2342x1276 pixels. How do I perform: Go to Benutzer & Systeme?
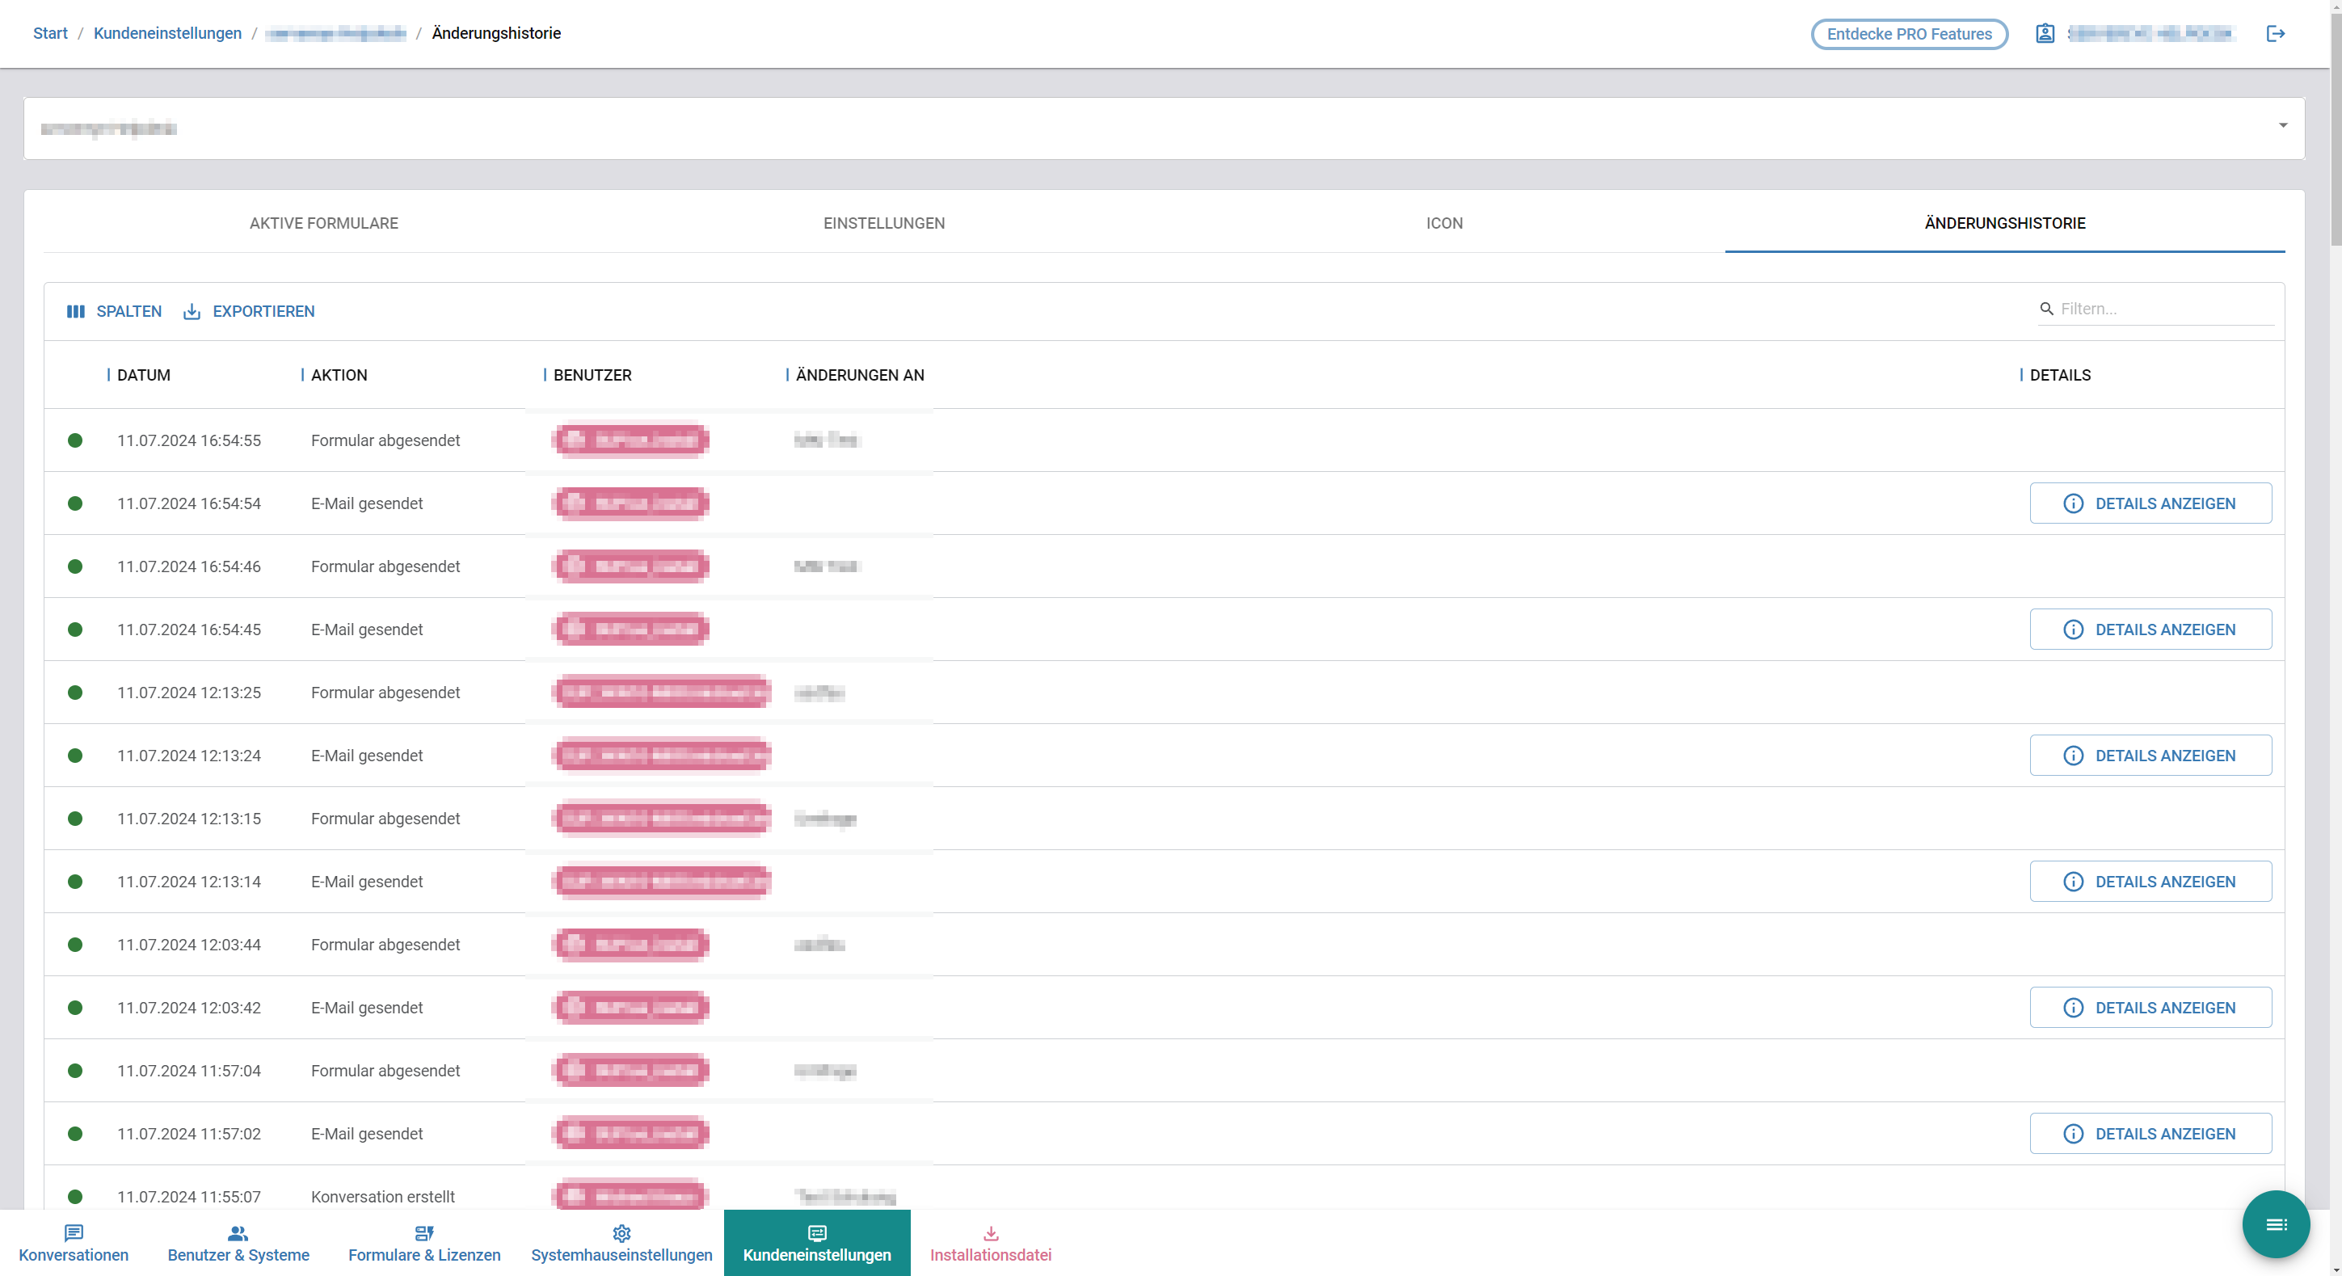[x=238, y=1244]
